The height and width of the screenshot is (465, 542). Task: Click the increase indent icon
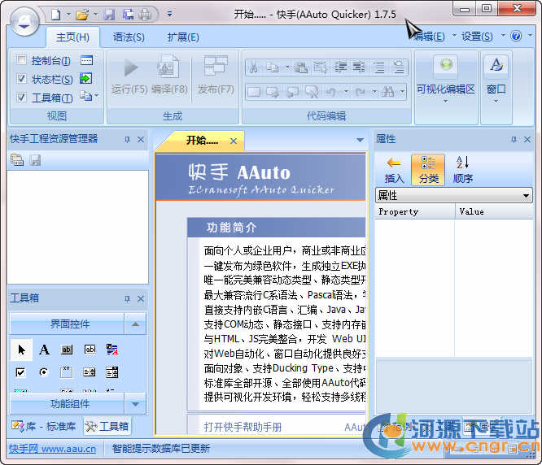tap(341, 67)
